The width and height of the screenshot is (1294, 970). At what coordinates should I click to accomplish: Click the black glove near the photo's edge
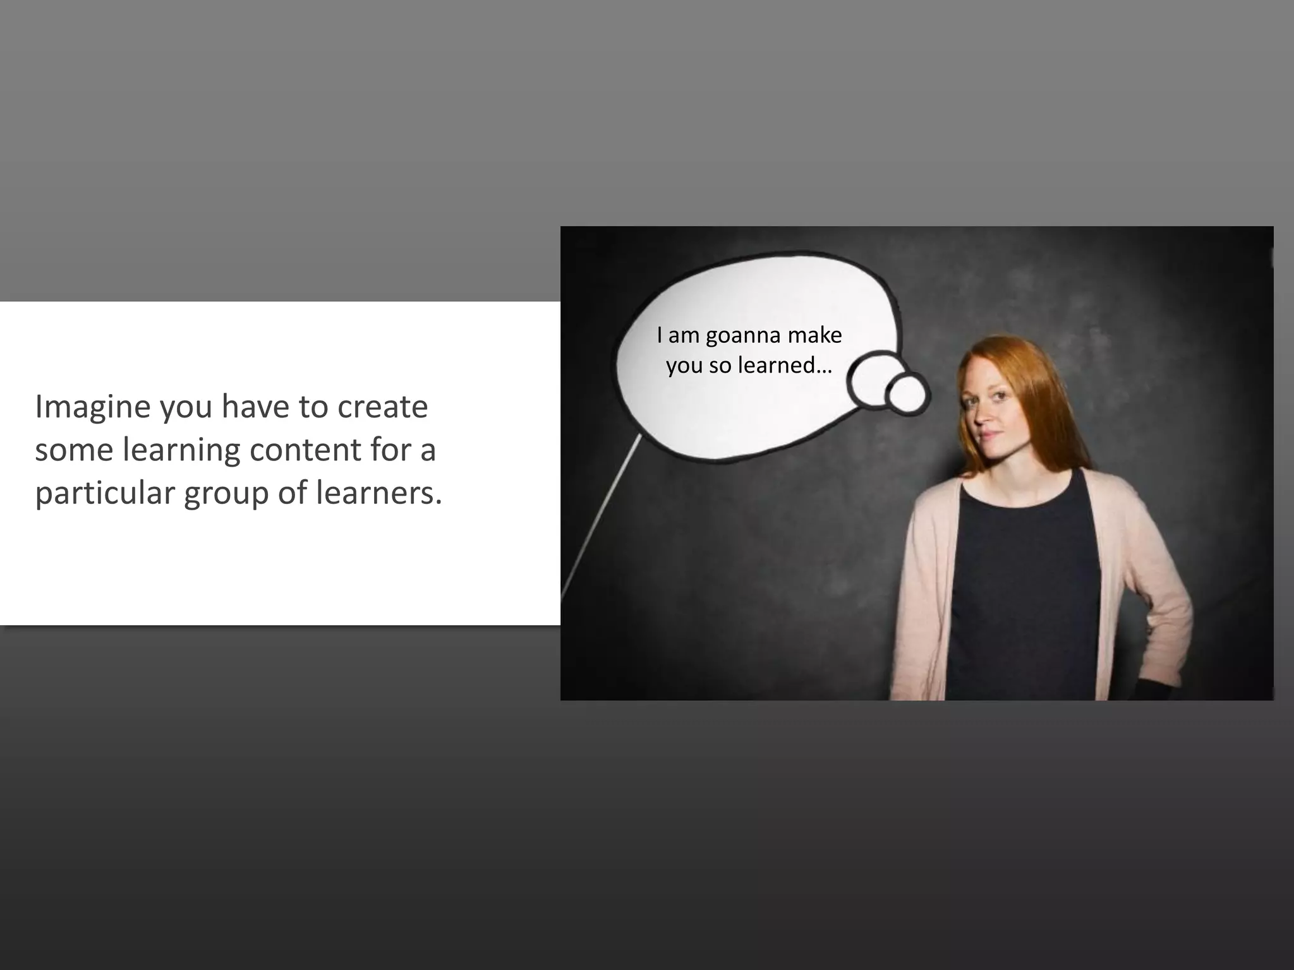pyautogui.click(x=1151, y=689)
